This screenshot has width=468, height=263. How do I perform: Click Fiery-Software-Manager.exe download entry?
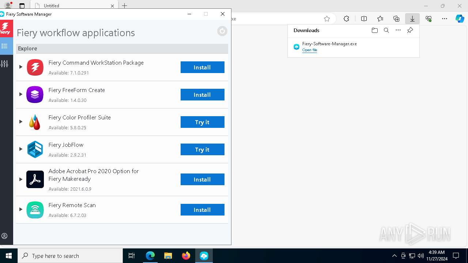point(354,46)
